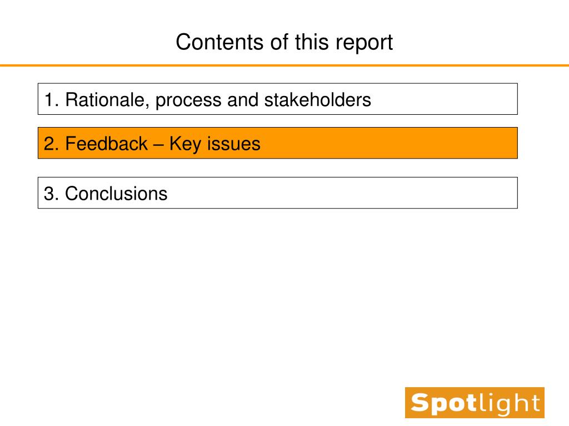Click the word 'process' in item one
Screen dimensions: 569x426
188,101
